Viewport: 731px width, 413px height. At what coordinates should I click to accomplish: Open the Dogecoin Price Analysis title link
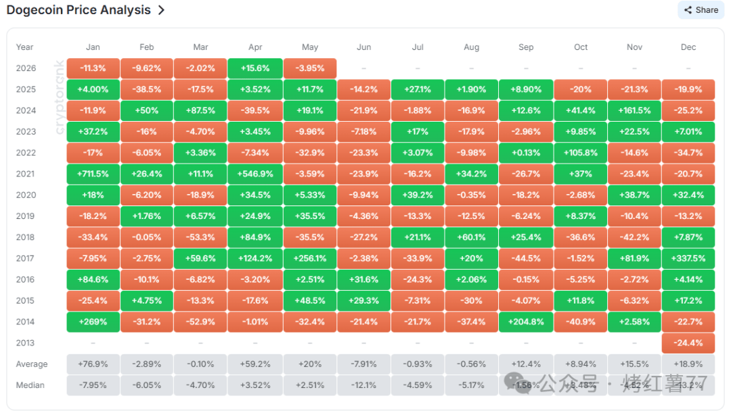79,9
